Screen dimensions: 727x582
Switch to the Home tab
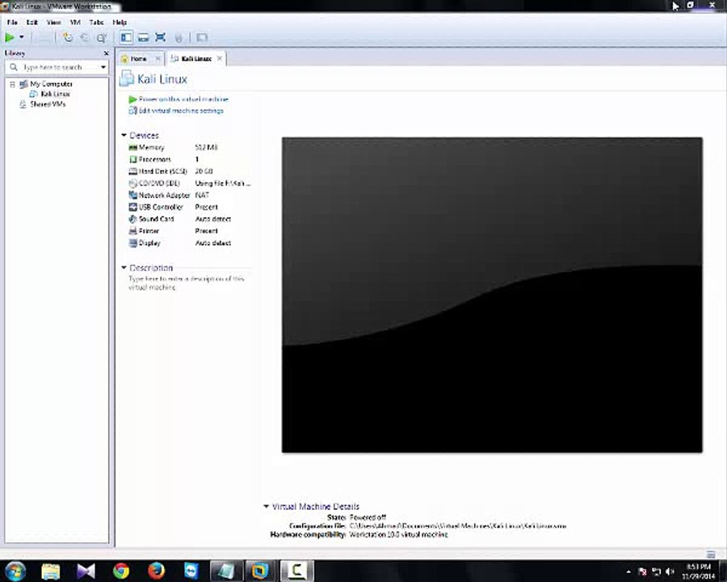click(x=138, y=58)
